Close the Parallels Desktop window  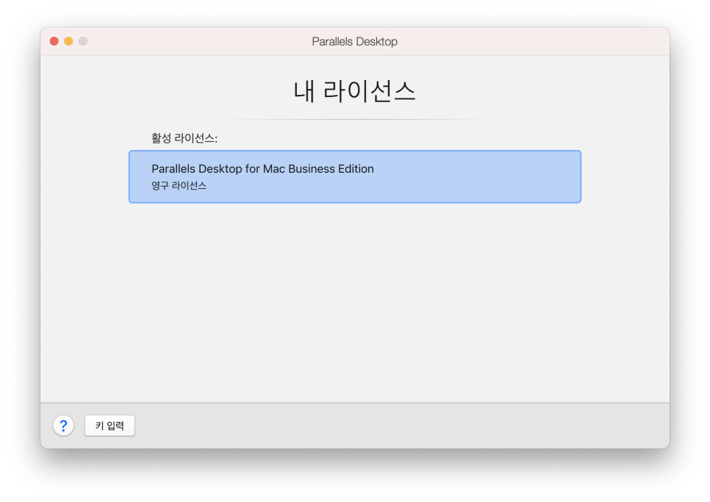tap(54, 41)
